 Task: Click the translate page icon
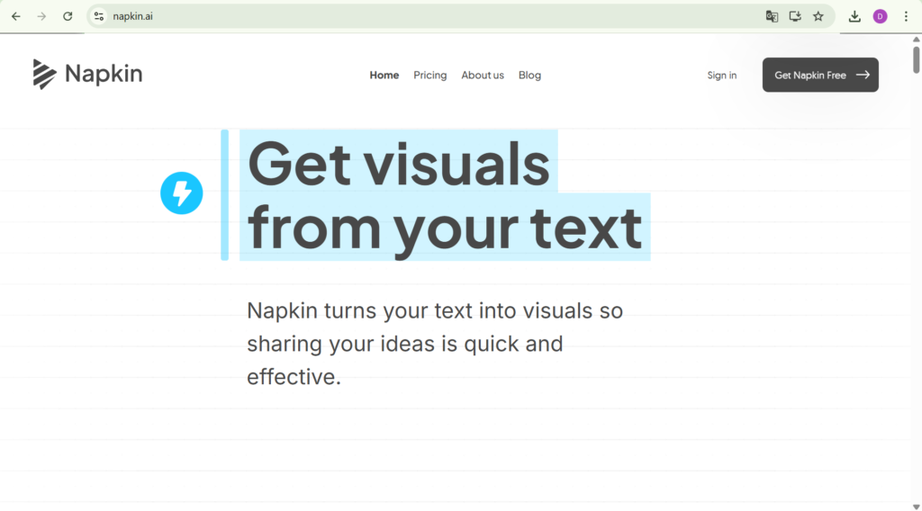[772, 16]
